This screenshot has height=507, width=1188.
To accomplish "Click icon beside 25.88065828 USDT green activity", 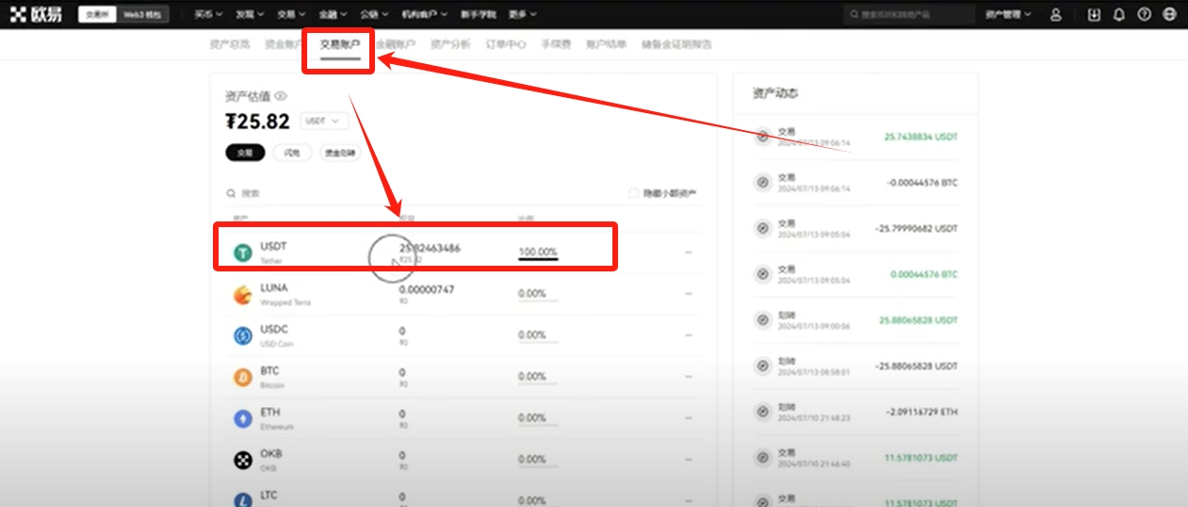I will 763,320.
